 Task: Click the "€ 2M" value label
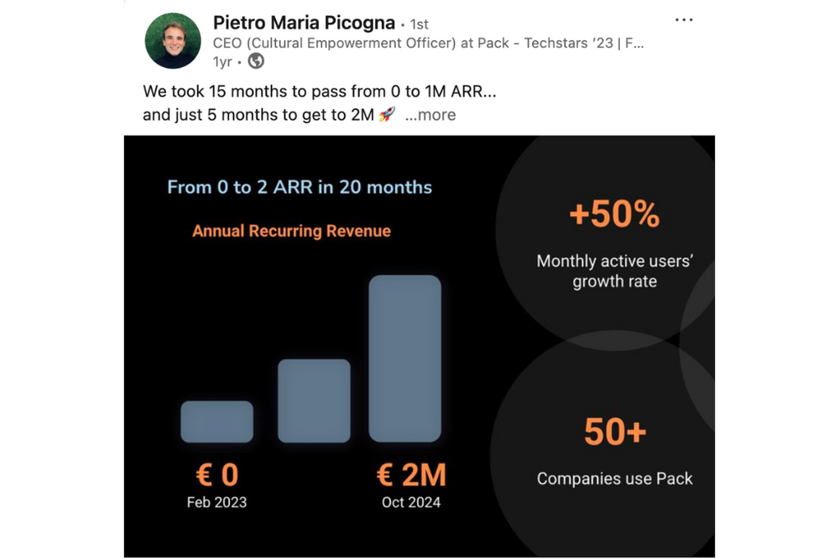pyautogui.click(x=410, y=474)
